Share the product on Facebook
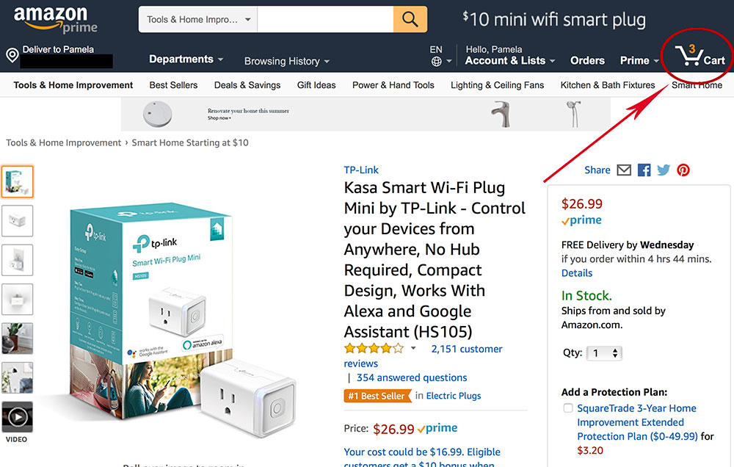Image resolution: width=734 pixels, height=467 pixels. coord(644,170)
